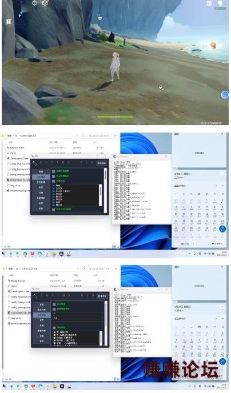The image size is (231, 393).
Task: Select Cotton Buds 3.6 file in bottom screenshot's explorer
Action: (x=19, y=313)
